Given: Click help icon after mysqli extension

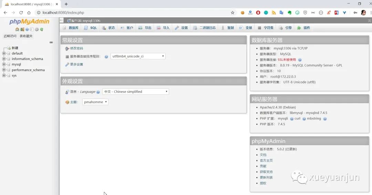Looking at the screenshot, I should [292, 119].
